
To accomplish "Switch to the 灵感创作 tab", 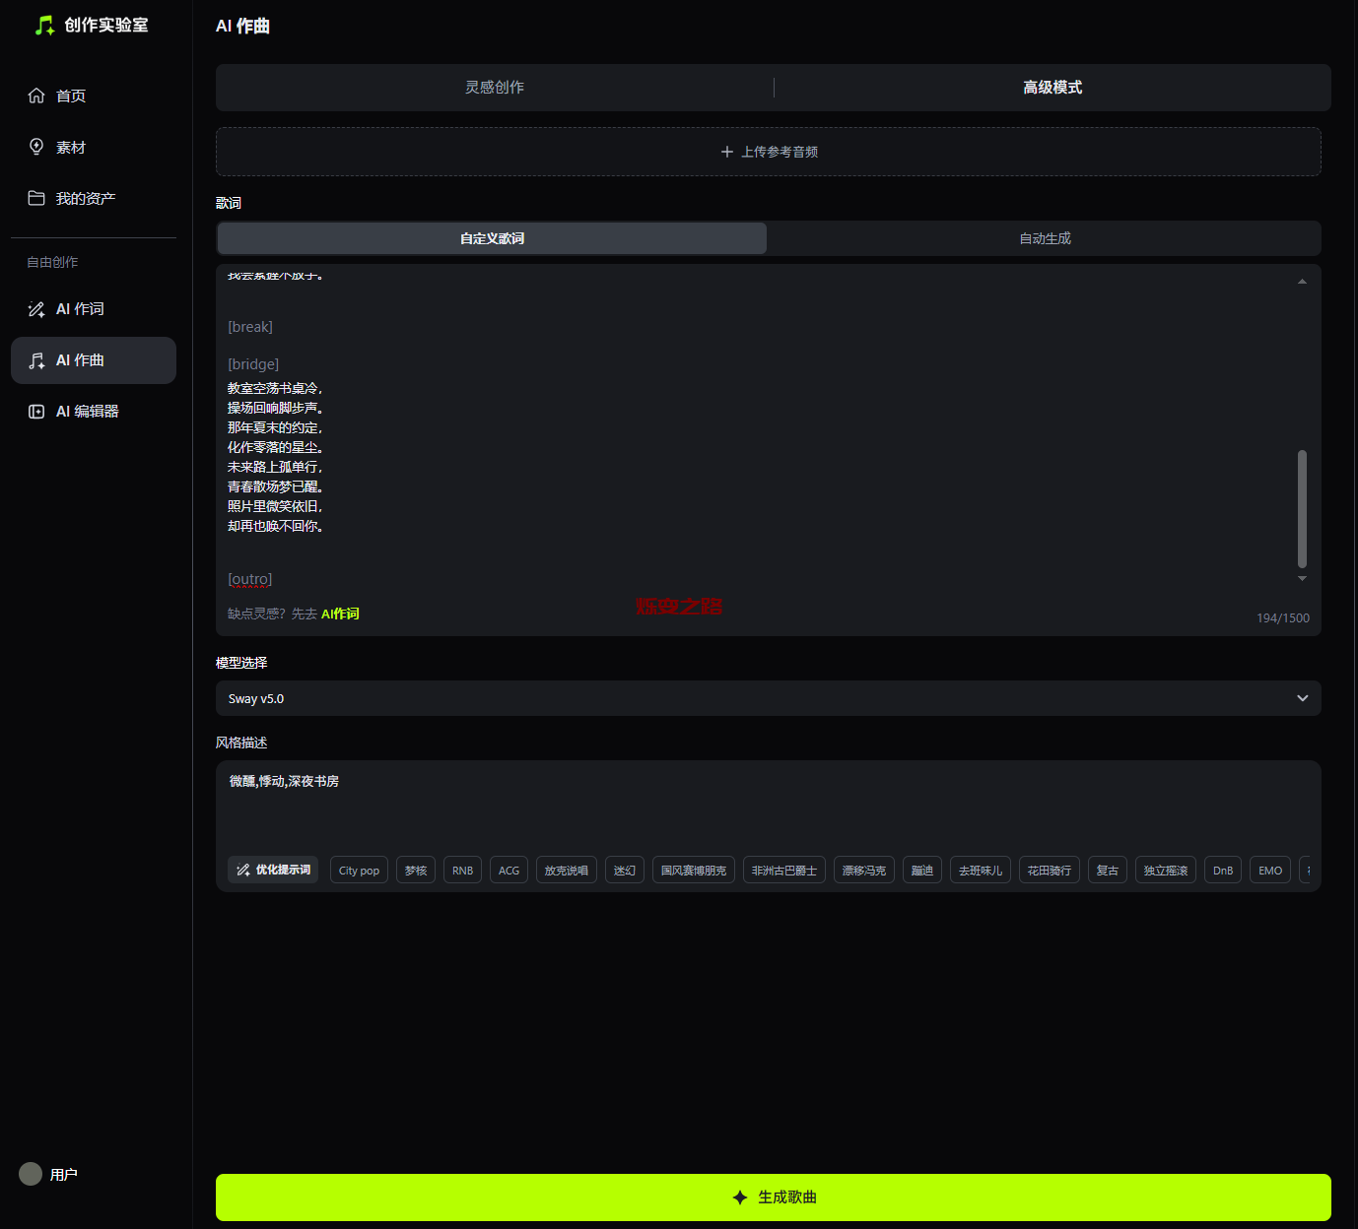I will pos(495,88).
